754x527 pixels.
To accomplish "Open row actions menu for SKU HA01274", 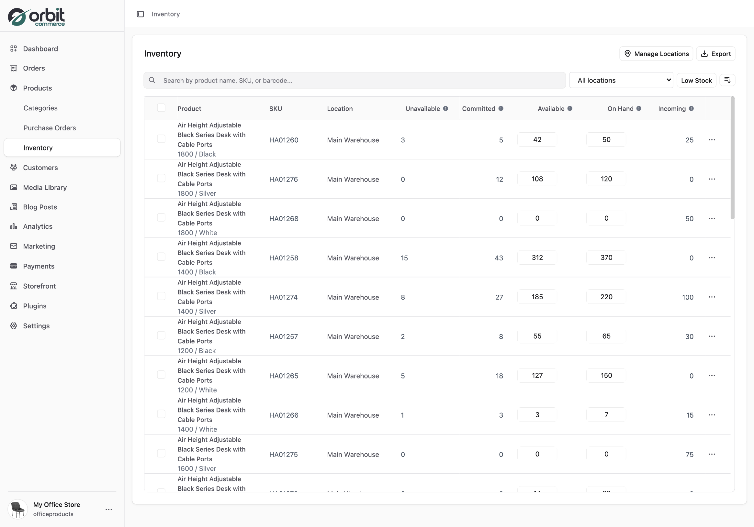I will pyautogui.click(x=712, y=297).
